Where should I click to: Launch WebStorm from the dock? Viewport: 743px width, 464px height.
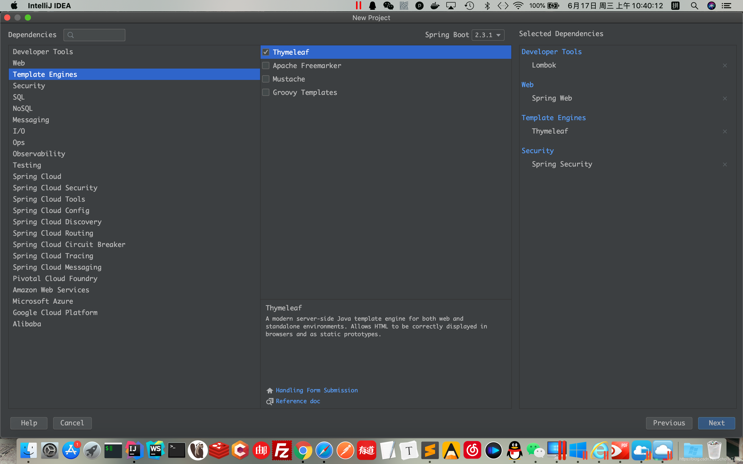point(155,450)
